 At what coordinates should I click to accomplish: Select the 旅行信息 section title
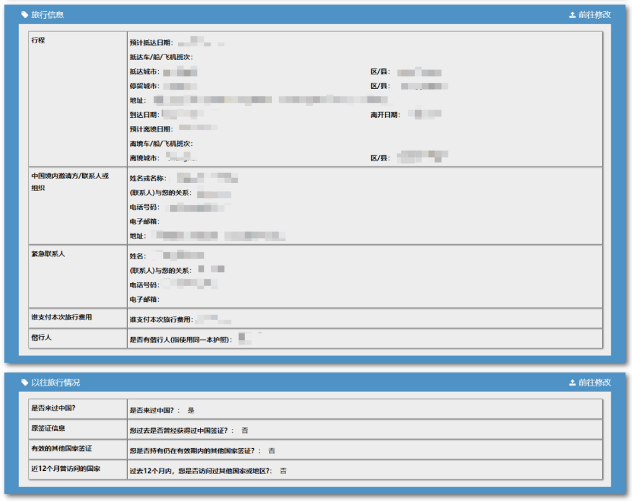click(x=48, y=14)
